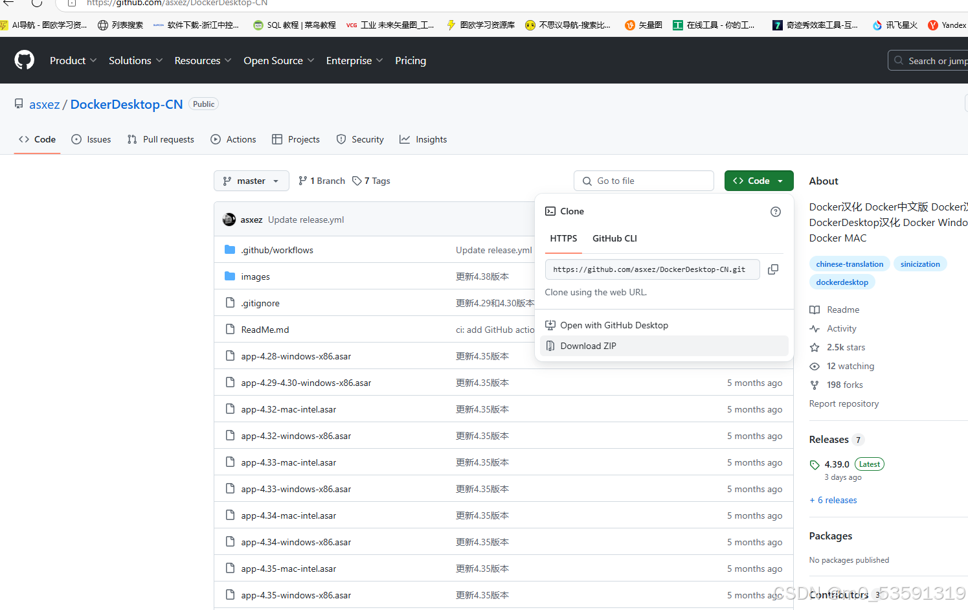Click the forks icon in About
The height and width of the screenshot is (610, 968).
tap(815, 385)
